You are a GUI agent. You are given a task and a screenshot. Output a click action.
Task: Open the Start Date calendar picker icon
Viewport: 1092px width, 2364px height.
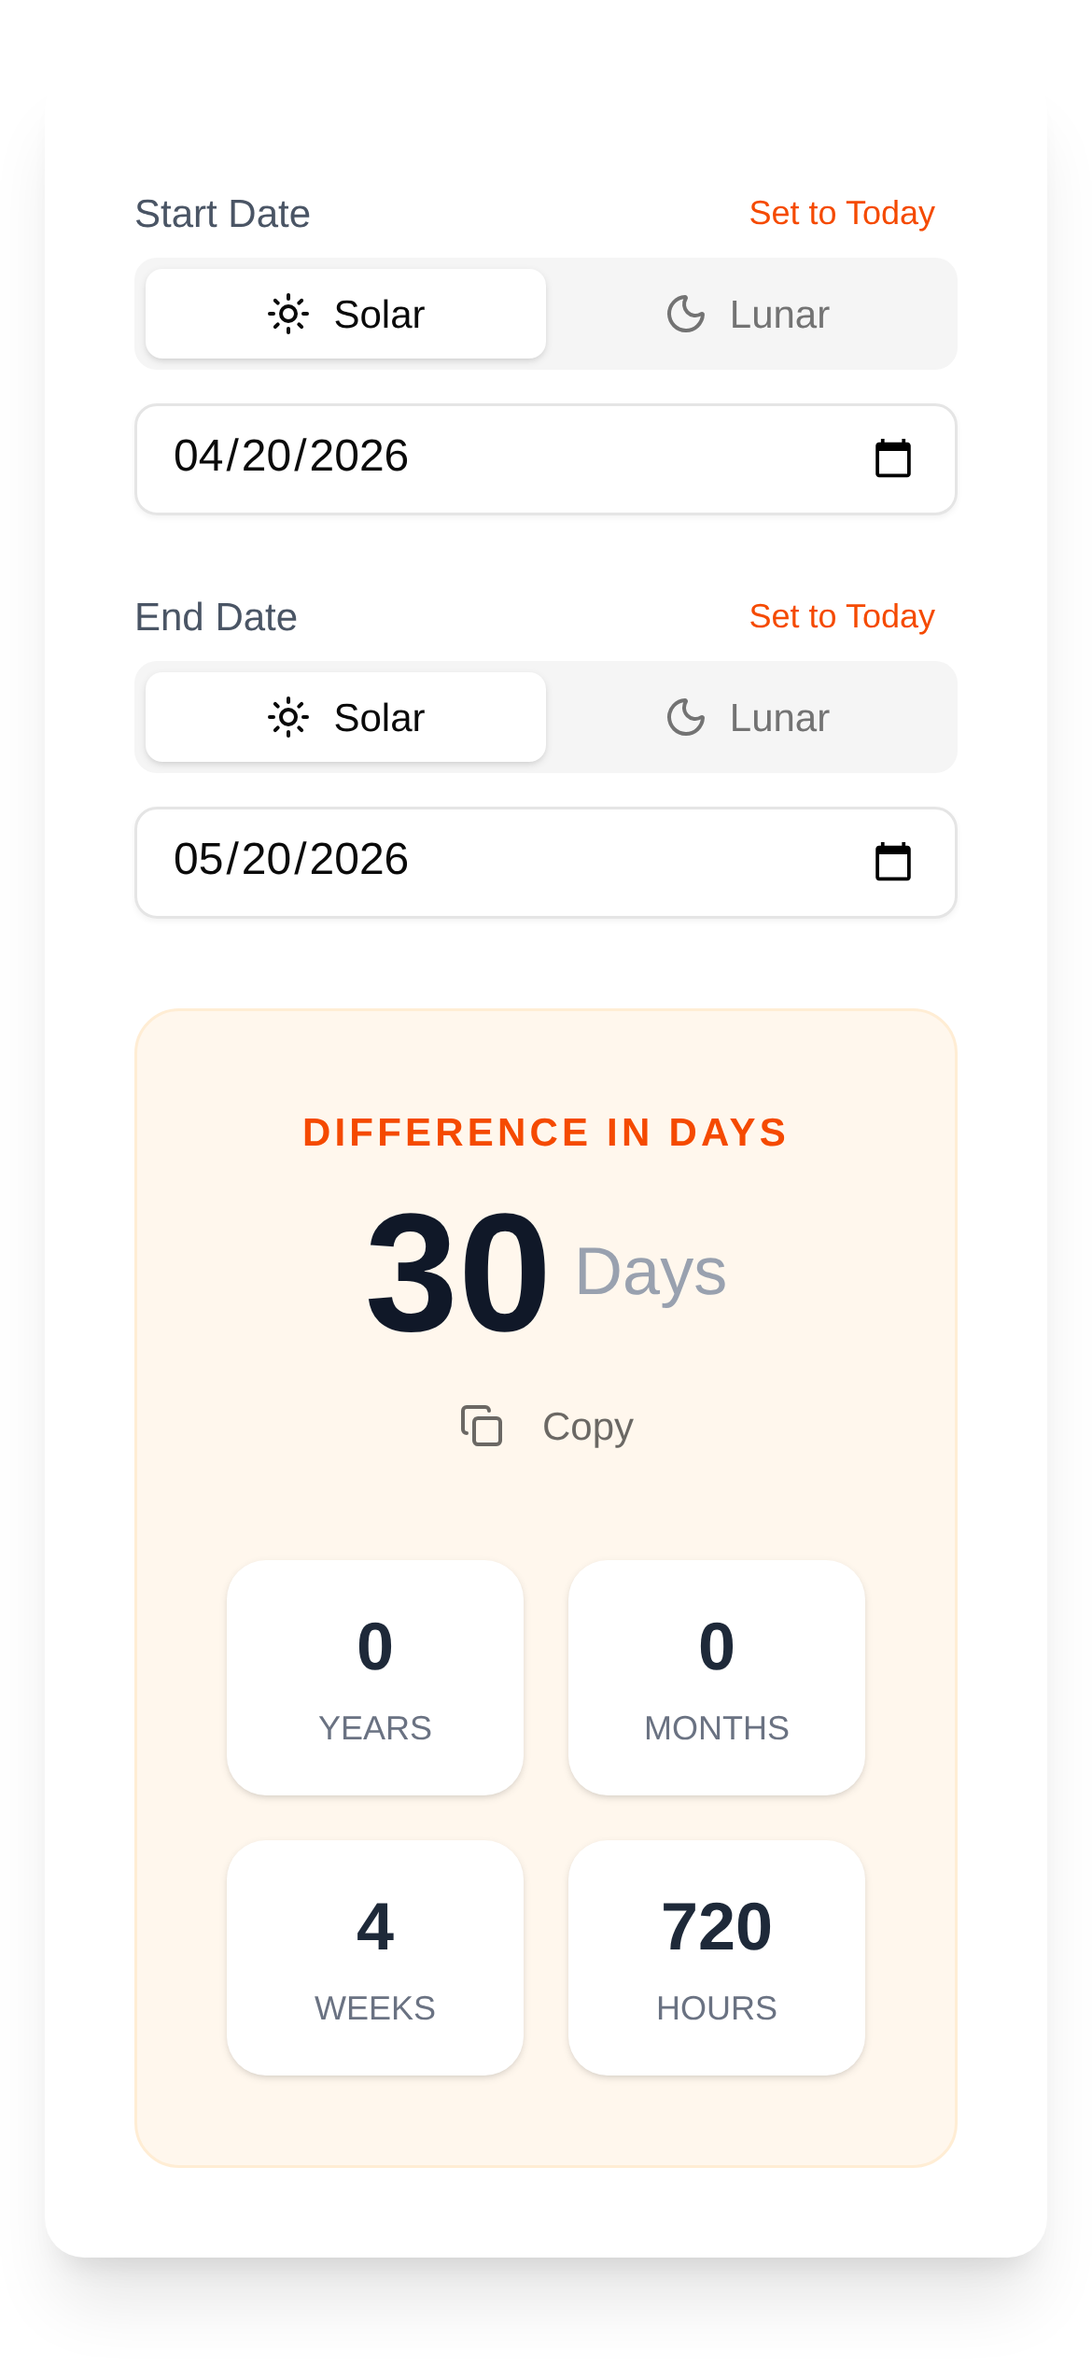tap(892, 458)
